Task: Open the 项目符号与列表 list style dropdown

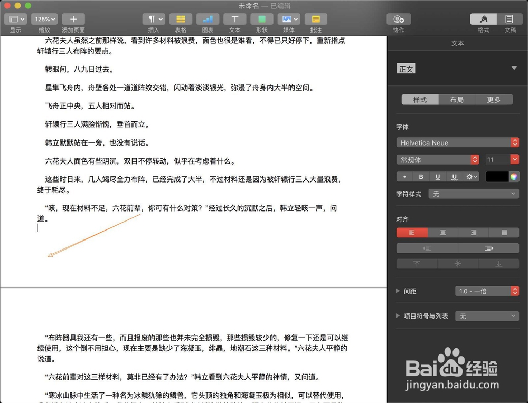Action: point(487,316)
